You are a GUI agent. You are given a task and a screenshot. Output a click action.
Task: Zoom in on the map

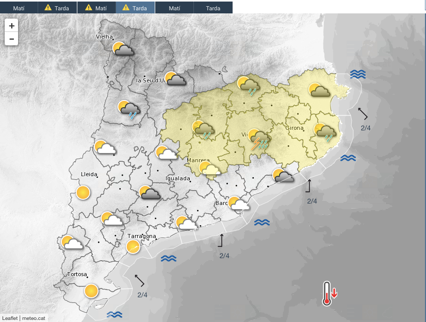[11, 25]
